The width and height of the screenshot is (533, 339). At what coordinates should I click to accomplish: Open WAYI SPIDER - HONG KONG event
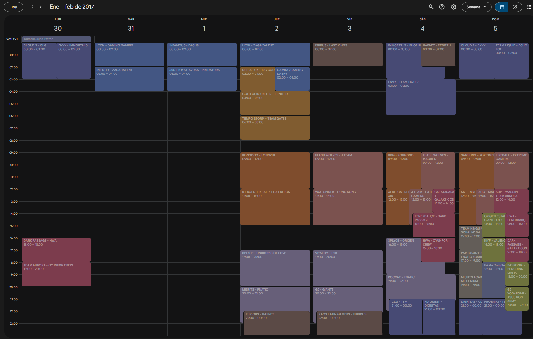coord(348,207)
